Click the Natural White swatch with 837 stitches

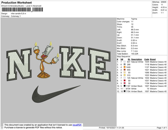point(125,62)
